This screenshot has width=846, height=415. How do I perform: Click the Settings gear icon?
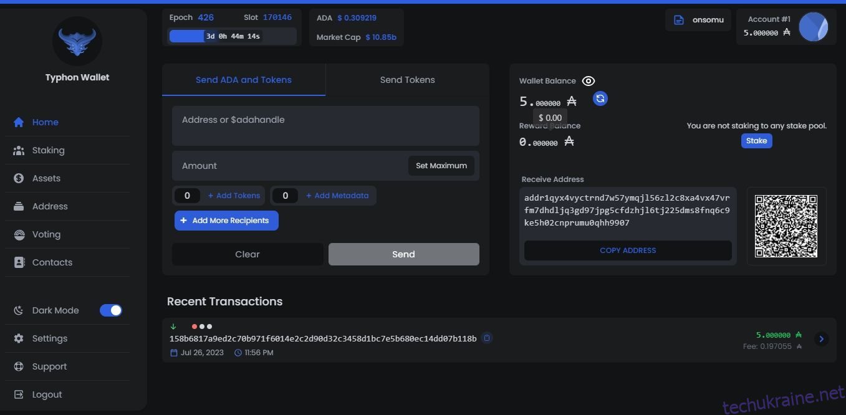[x=19, y=338]
